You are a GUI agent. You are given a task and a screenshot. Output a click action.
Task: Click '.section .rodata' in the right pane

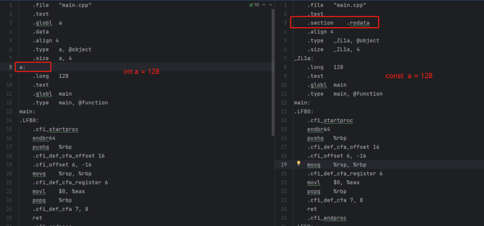[338, 23]
